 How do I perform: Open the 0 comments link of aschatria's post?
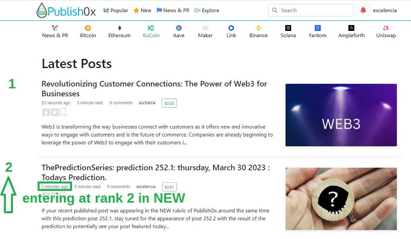121,103
